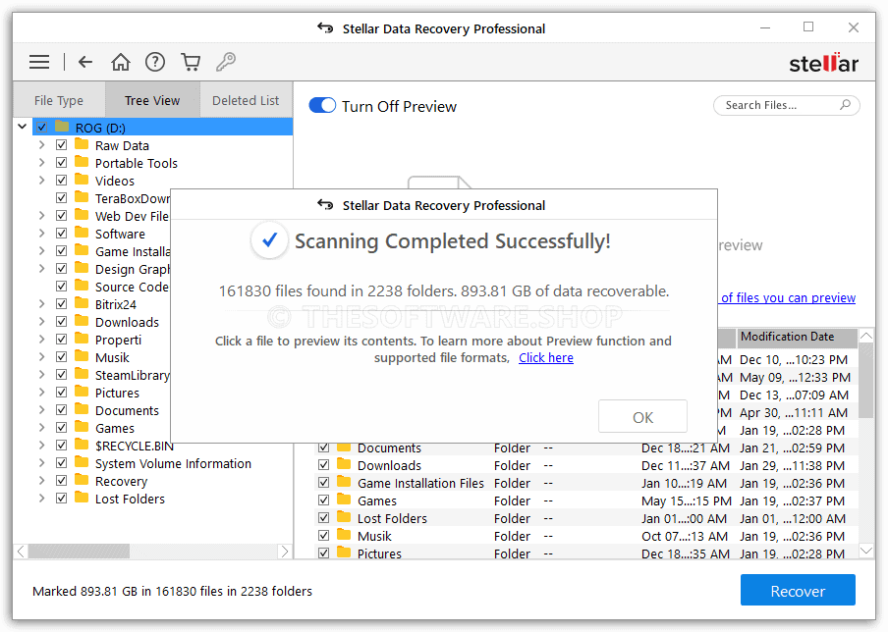
Task: Uncheck the Downloads checkbox in the tree
Action: 62,321
